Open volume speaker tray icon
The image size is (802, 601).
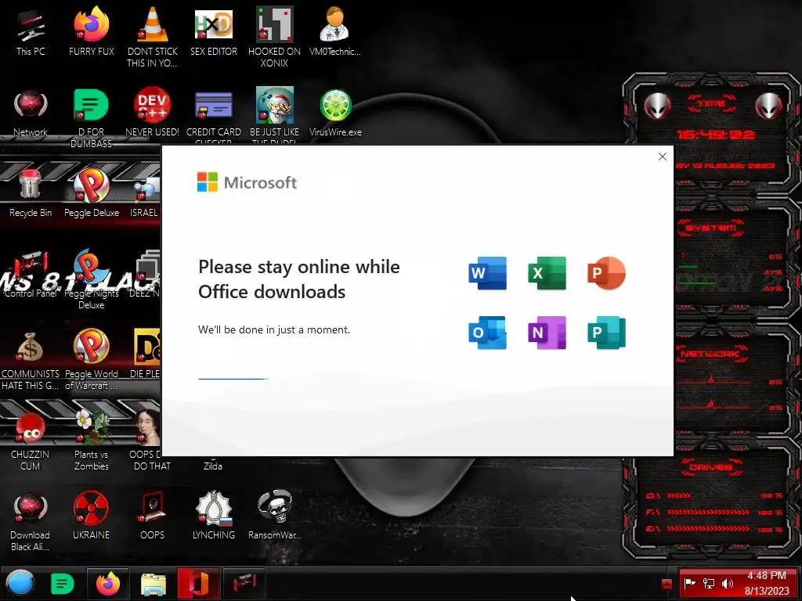click(x=727, y=583)
